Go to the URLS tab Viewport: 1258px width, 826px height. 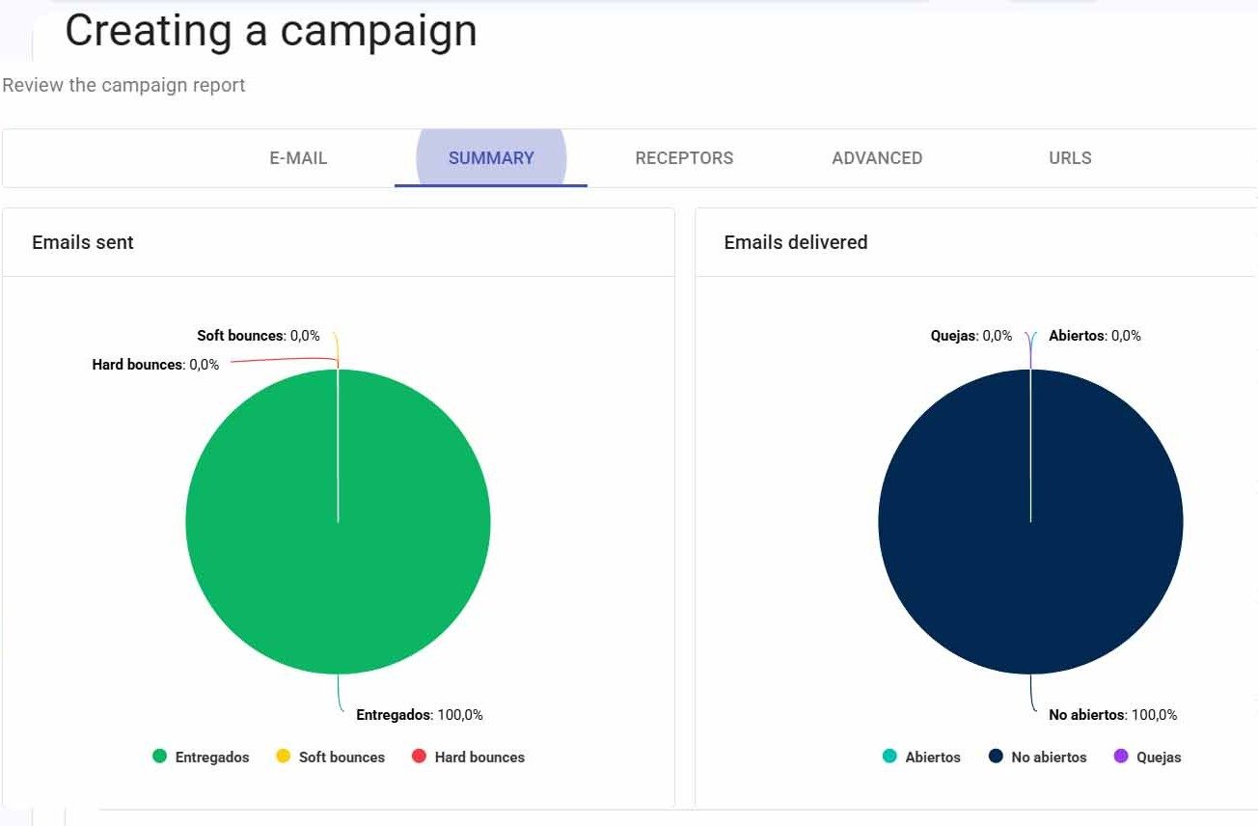(1070, 158)
